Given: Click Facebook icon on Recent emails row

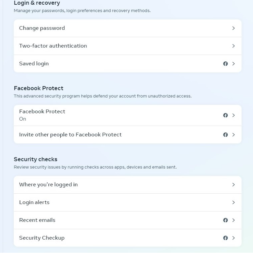Looking at the screenshot, I should click(226, 220).
